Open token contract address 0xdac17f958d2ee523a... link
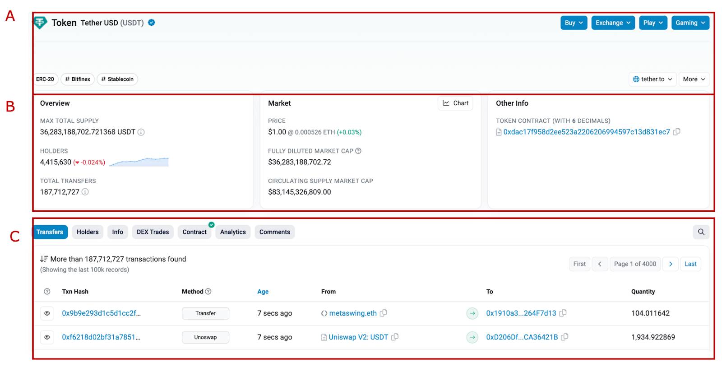722x372 pixels. (x=587, y=132)
